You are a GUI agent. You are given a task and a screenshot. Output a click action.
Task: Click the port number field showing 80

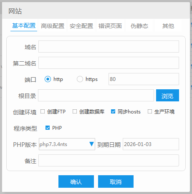pyautogui.click(x=144, y=79)
